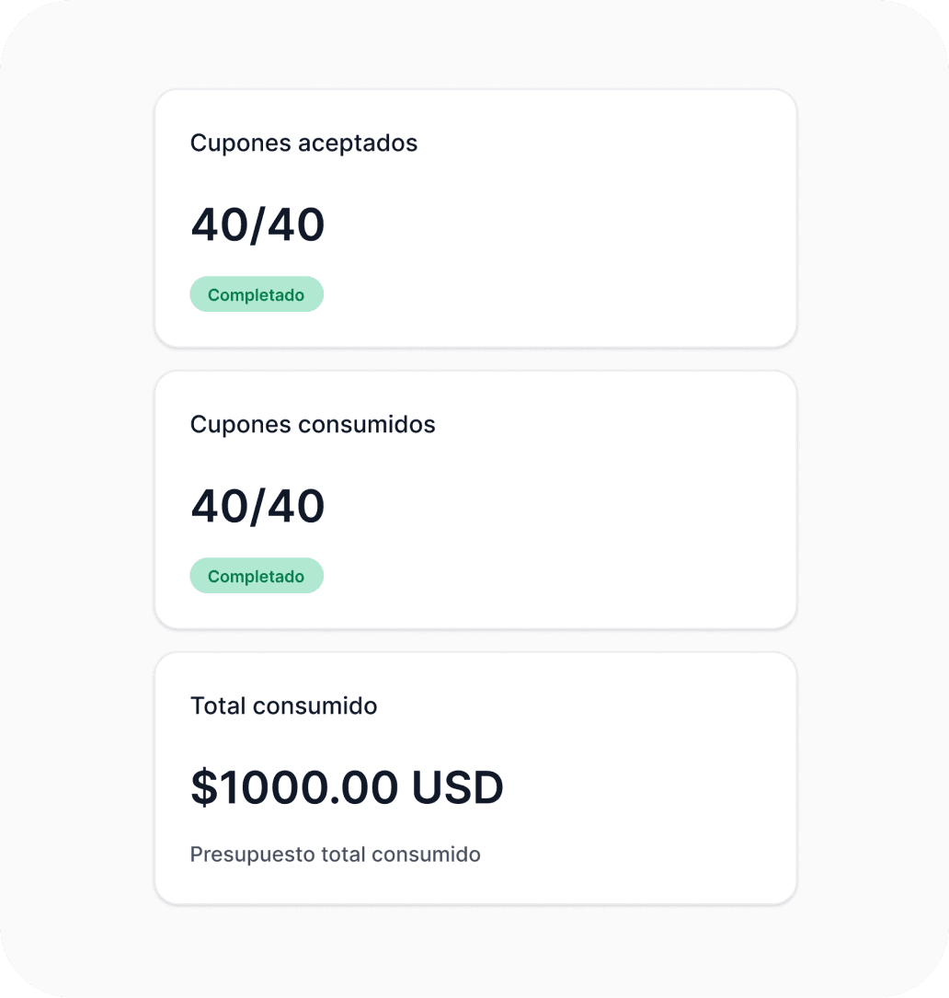Select the bottom card on the dashboard
The height and width of the screenshot is (998, 949).
[x=474, y=777]
